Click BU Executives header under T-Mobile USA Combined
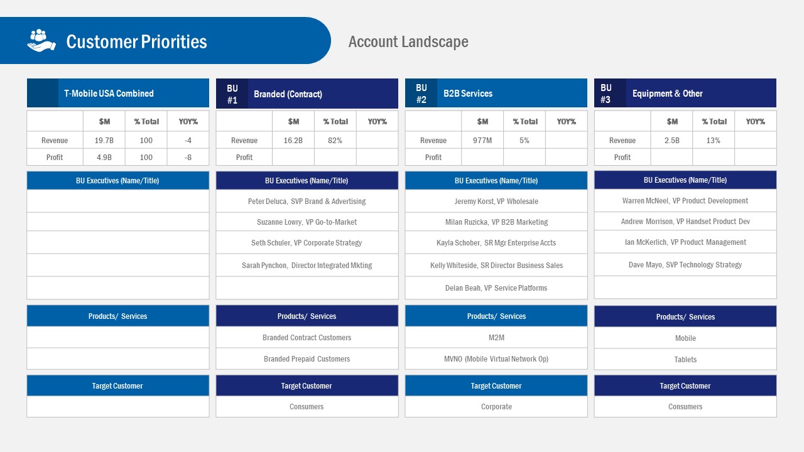This screenshot has width=804, height=452. click(x=118, y=181)
